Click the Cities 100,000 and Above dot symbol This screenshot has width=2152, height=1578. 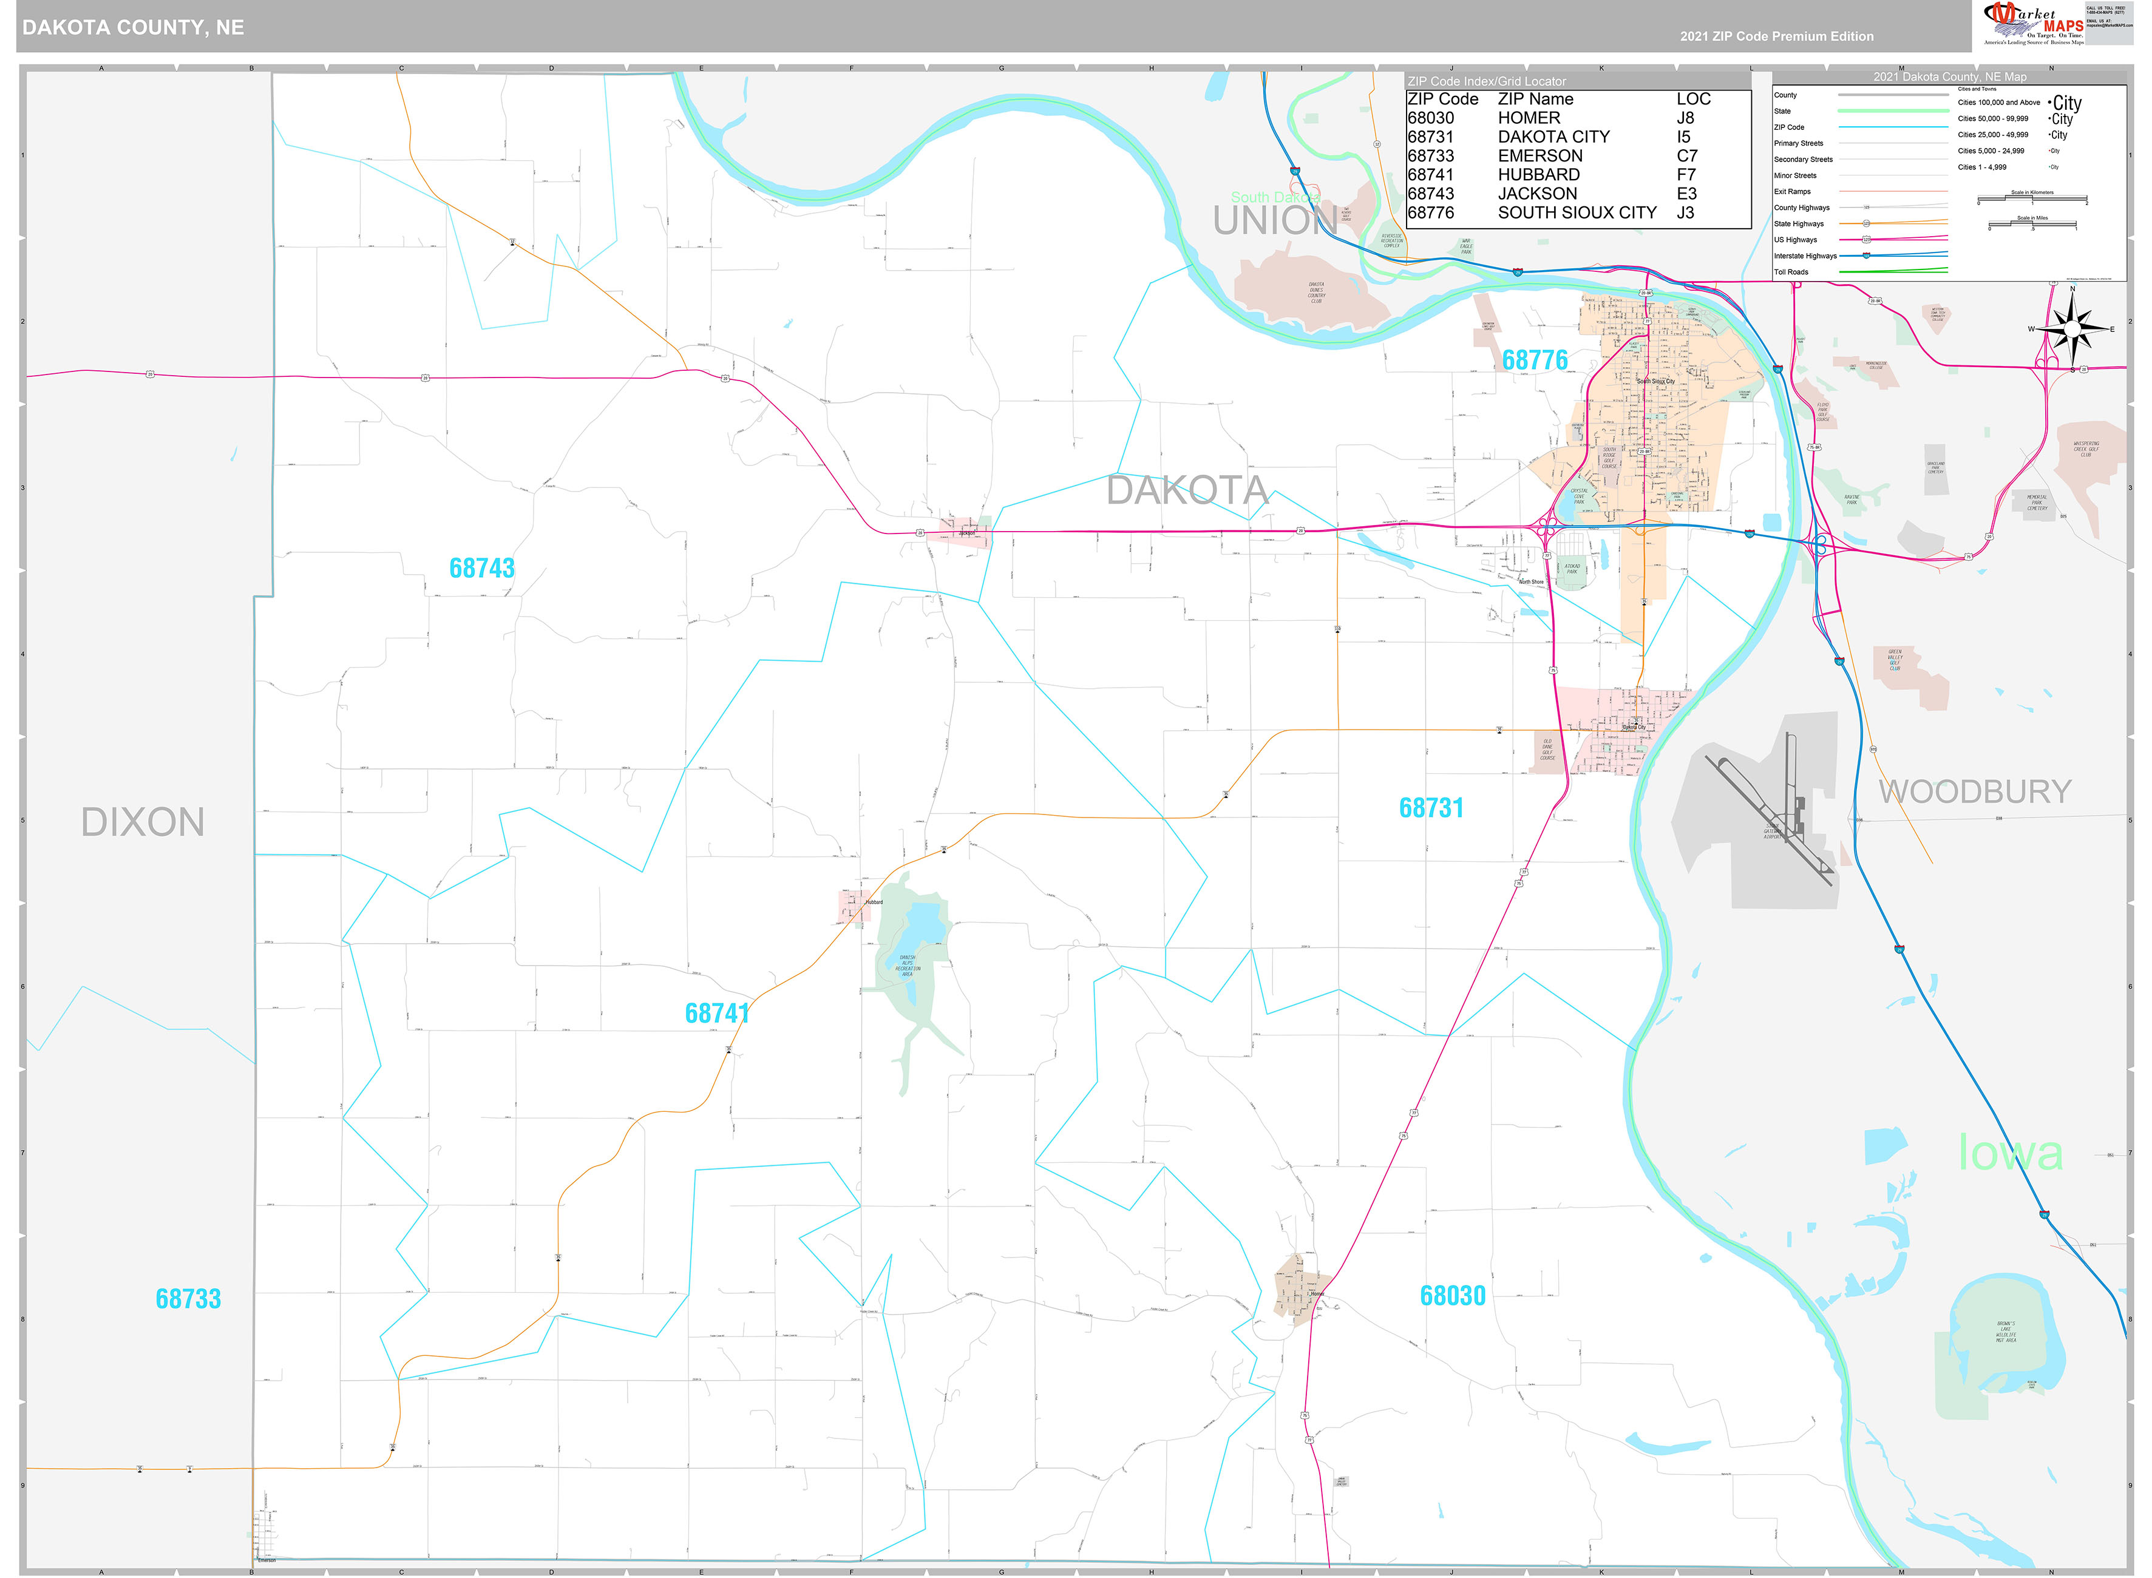click(2050, 102)
